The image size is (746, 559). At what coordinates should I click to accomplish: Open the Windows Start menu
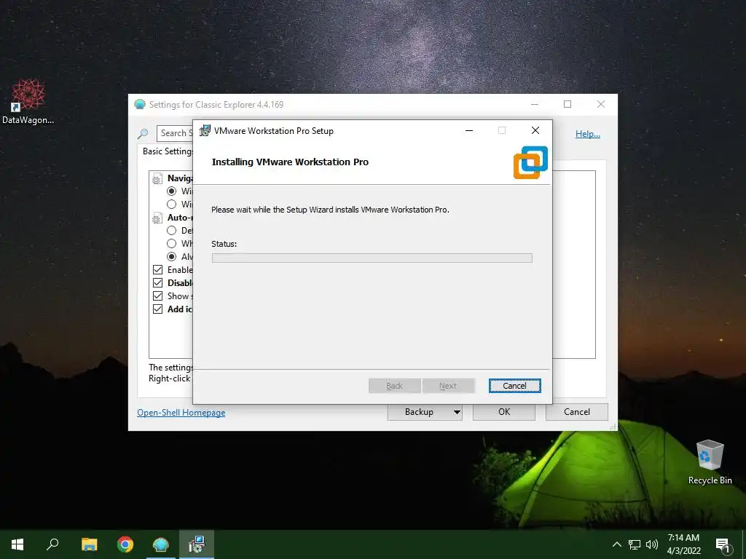(17, 544)
